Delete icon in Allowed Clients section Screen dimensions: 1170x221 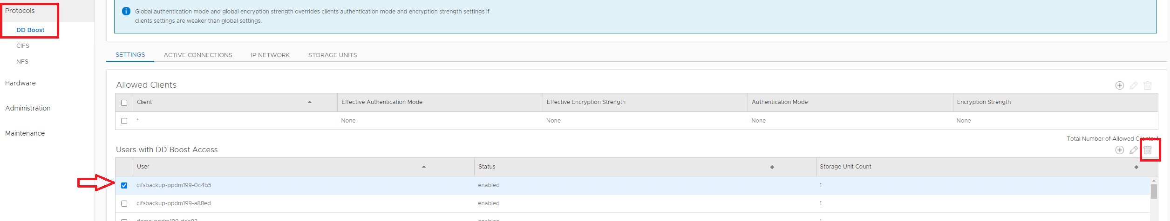coord(1147,85)
